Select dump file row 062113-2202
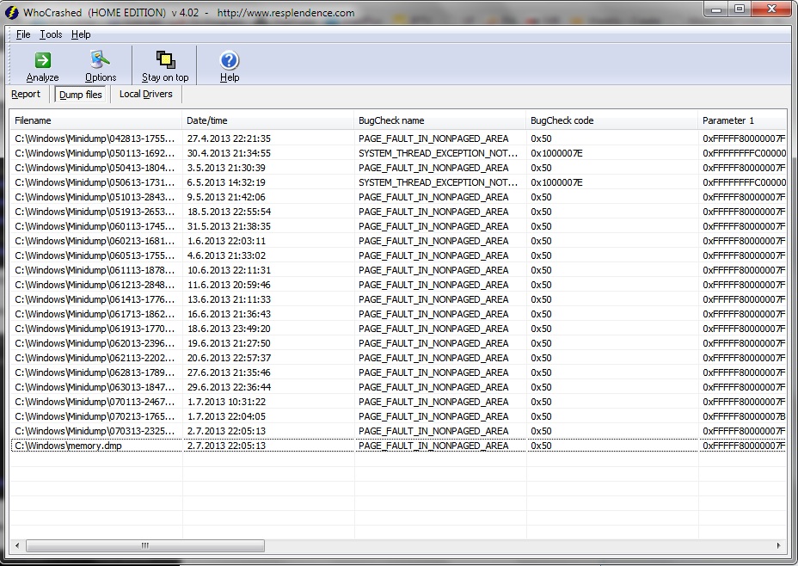The height and width of the screenshot is (566, 798). pyautogui.click(x=398, y=358)
